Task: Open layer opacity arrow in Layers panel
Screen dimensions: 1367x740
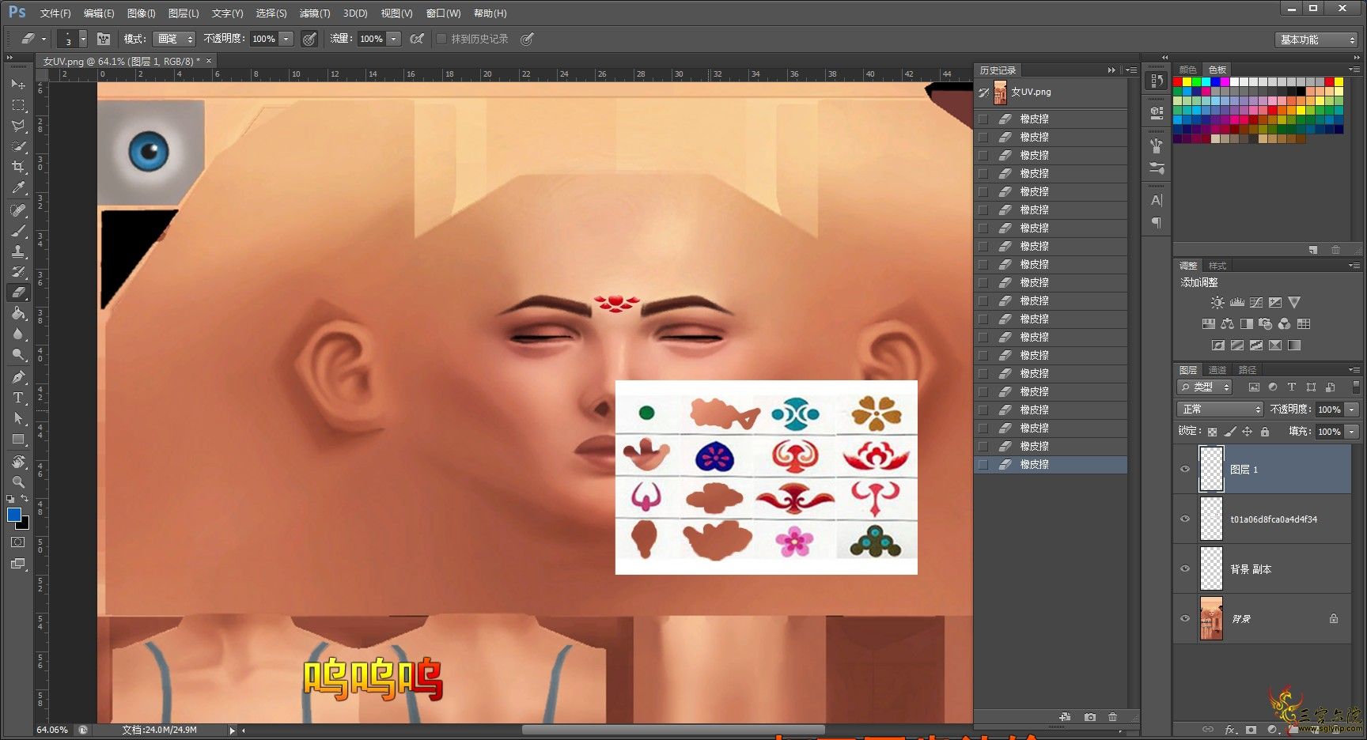Action: click(1352, 410)
